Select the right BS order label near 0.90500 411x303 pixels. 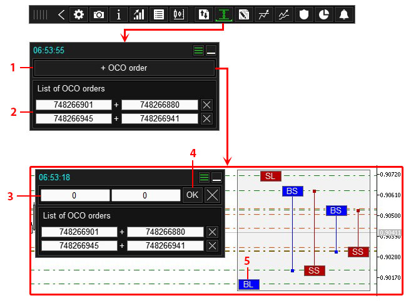[337, 210]
